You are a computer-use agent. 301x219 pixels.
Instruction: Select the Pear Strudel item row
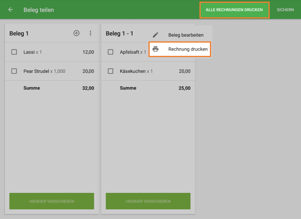pos(52,71)
